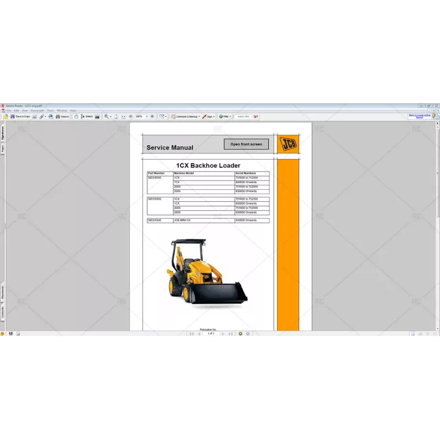Activate the Select text tool
This screenshot has height=440, width=440.
85,116
